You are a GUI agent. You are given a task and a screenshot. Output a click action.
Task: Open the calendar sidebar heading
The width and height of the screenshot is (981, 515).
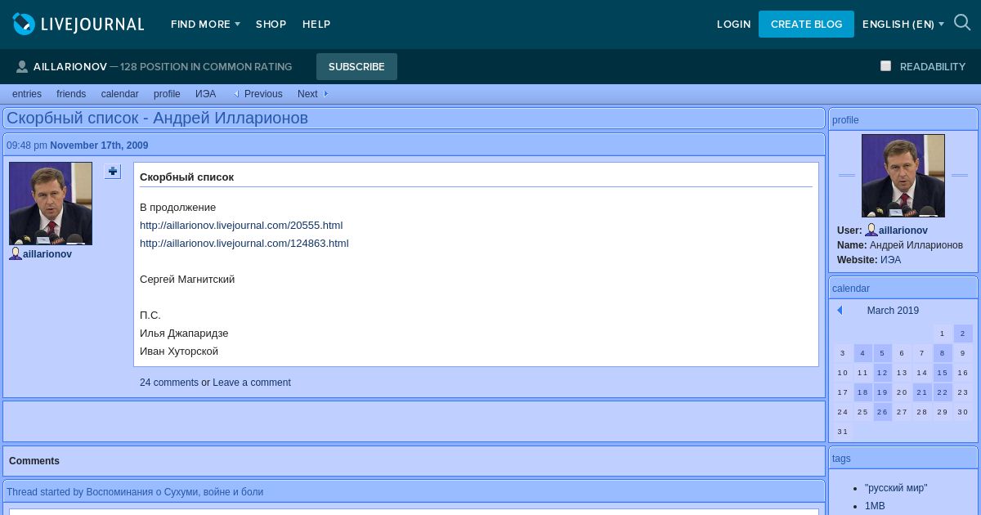[x=851, y=289]
